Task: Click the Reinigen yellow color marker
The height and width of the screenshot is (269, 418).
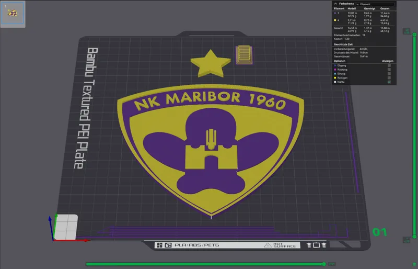Action: pyautogui.click(x=335, y=78)
